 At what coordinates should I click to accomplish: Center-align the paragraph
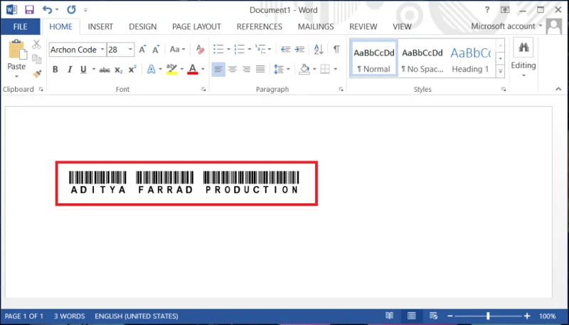[x=233, y=69]
